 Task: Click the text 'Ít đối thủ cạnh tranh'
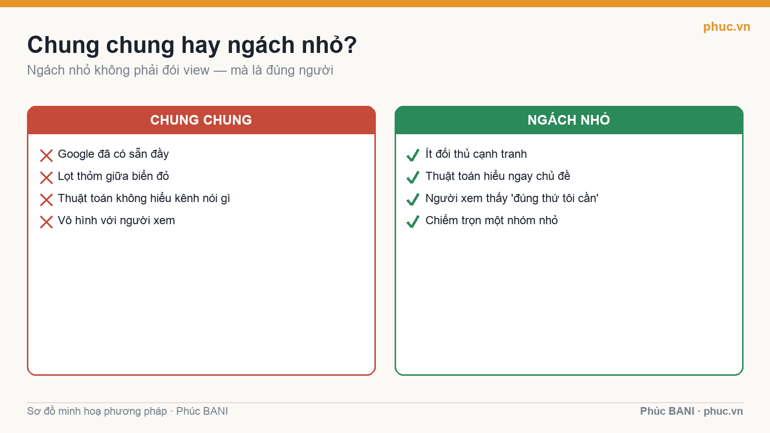[476, 154]
